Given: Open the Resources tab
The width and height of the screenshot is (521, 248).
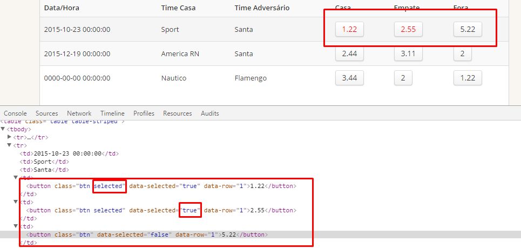Looking at the screenshot, I should click(178, 113).
